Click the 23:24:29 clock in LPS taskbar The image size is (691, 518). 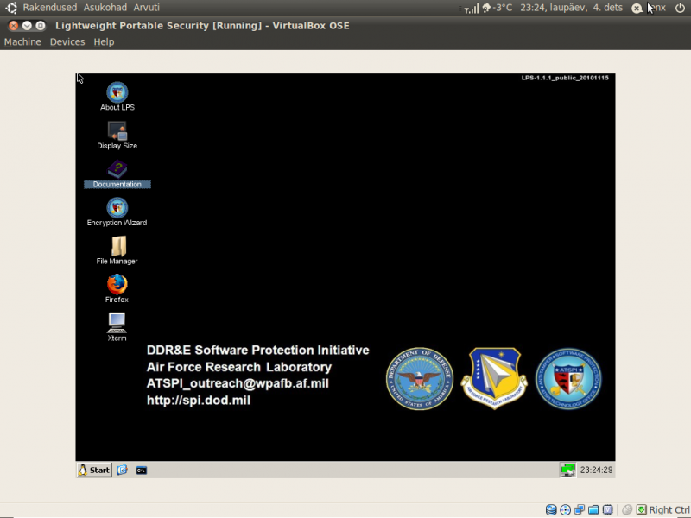pos(596,470)
